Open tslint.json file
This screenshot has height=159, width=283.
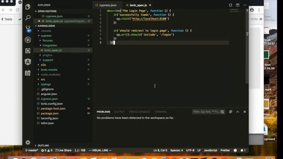(x=47, y=123)
